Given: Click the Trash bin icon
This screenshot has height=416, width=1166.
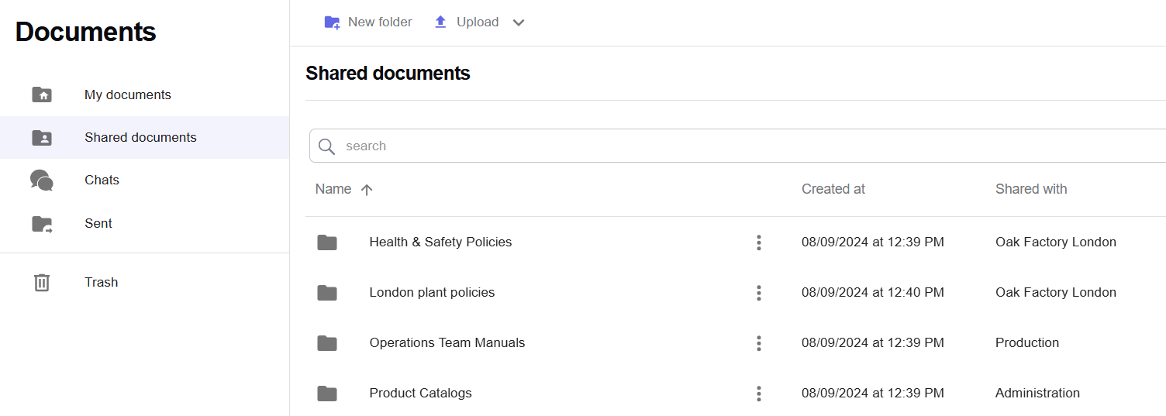Looking at the screenshot, I should [x=42, y=283].
